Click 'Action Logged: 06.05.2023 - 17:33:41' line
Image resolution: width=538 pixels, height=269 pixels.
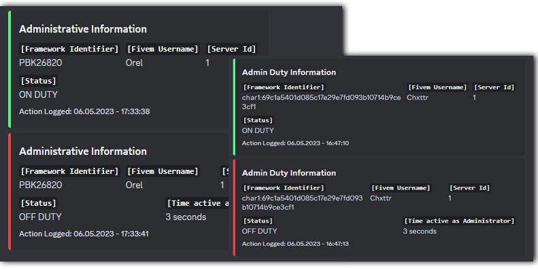[x=84, y=234]
